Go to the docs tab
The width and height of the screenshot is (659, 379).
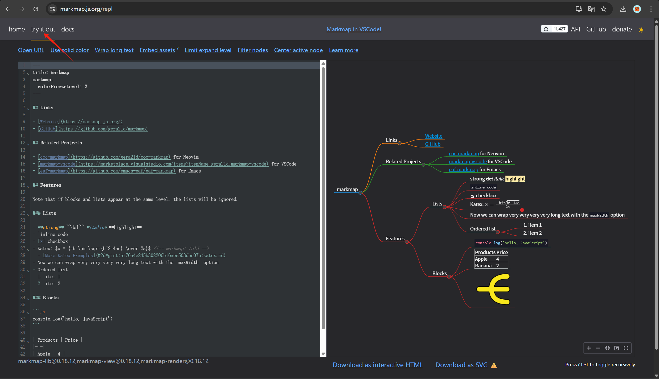[x=68, y=29]
